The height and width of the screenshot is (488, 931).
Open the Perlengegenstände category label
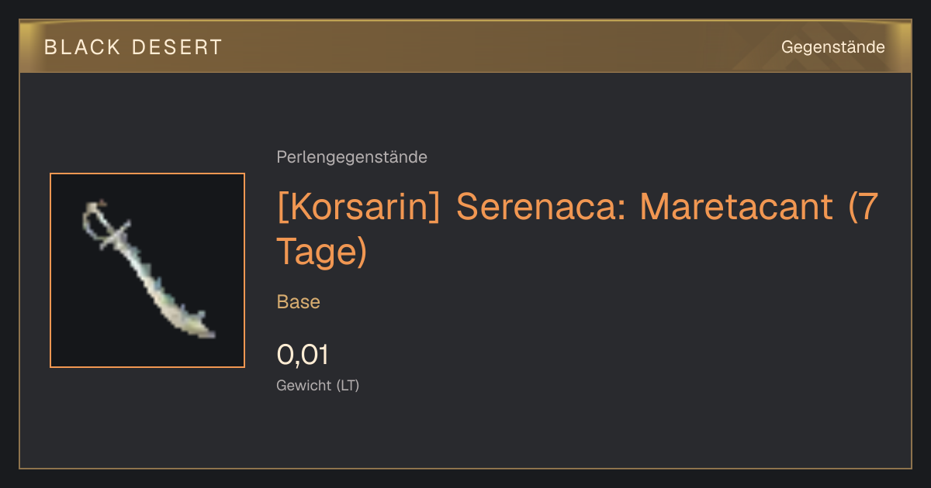click(x=351, y=157)
